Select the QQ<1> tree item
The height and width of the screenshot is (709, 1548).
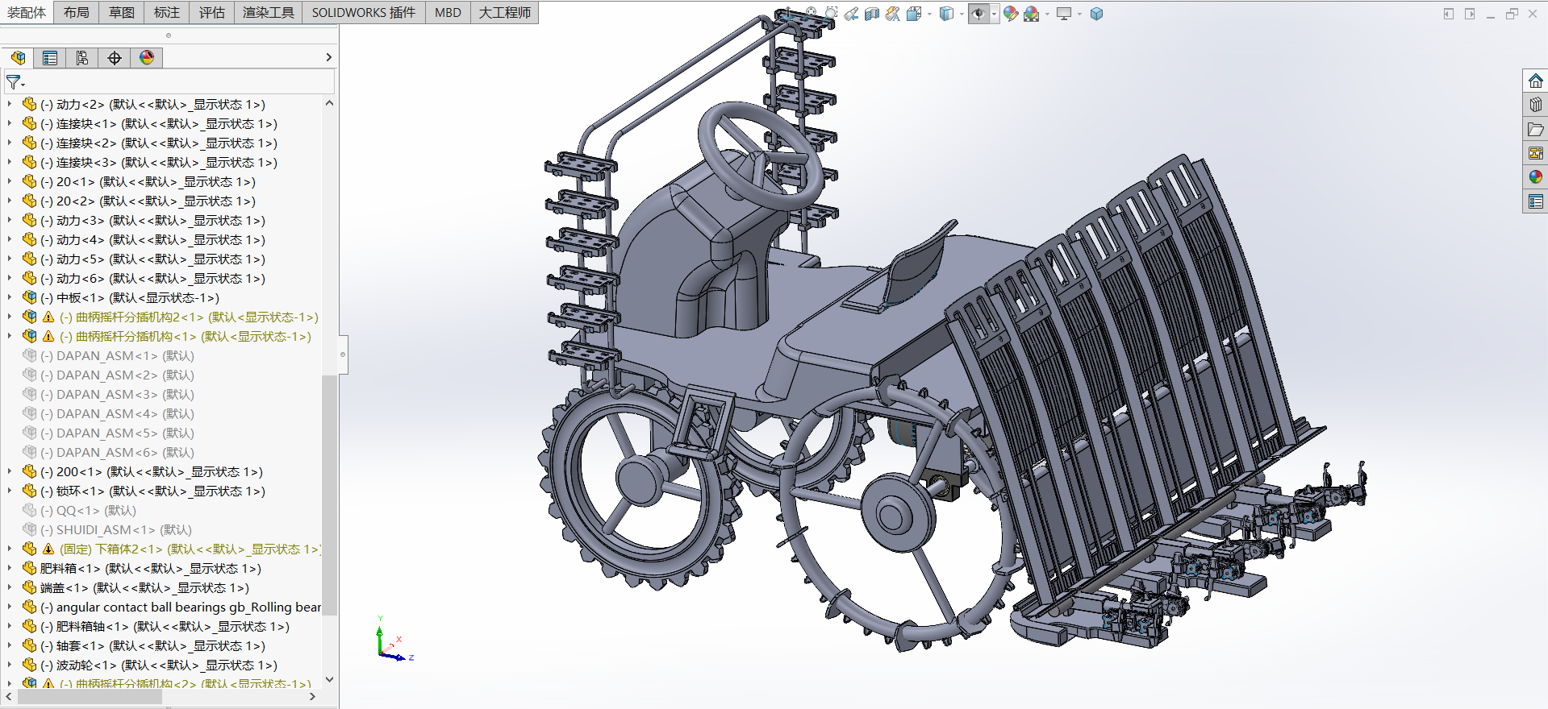(x=79, y=510)
